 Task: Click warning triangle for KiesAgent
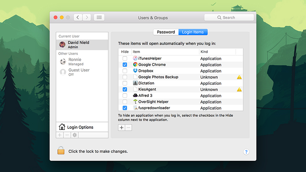point(239,89)
